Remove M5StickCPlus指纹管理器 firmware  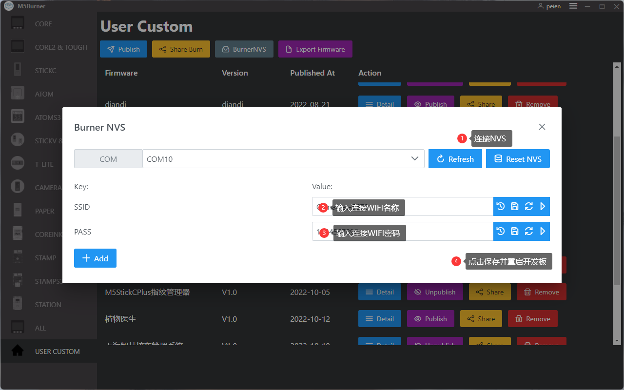click(542, 292)
